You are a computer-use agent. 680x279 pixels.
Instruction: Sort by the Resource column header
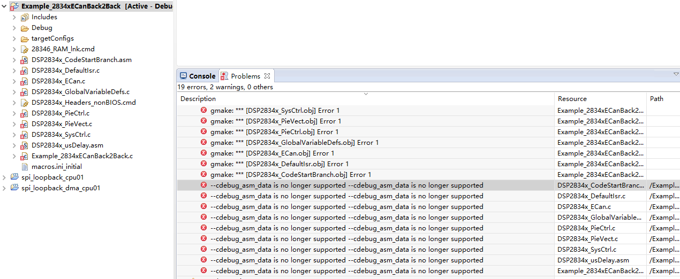600,99
